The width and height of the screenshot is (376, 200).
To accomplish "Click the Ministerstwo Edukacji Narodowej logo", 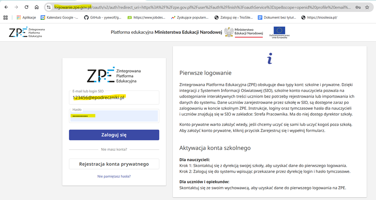I will coord(244,32).
